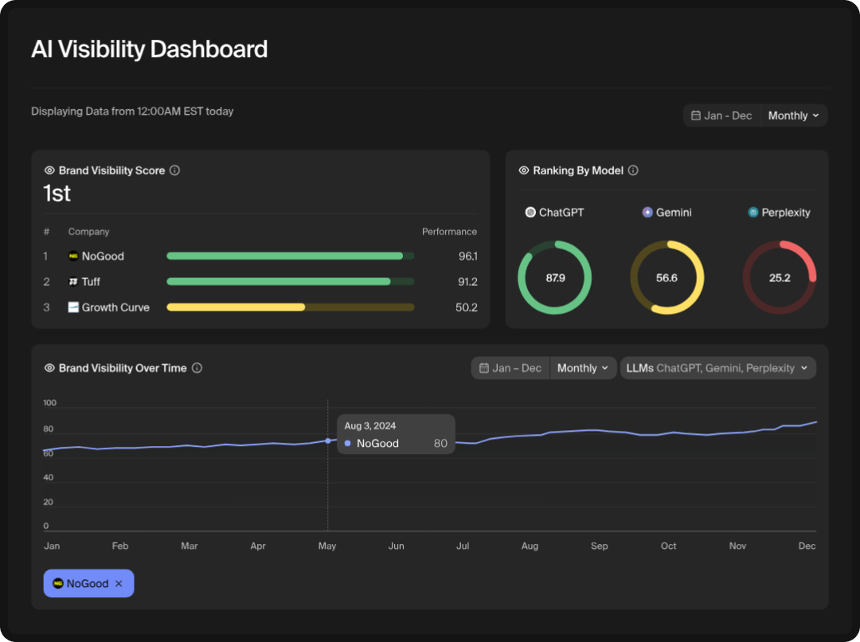Expand the LLMs selection dropdown

click(717, 368)
